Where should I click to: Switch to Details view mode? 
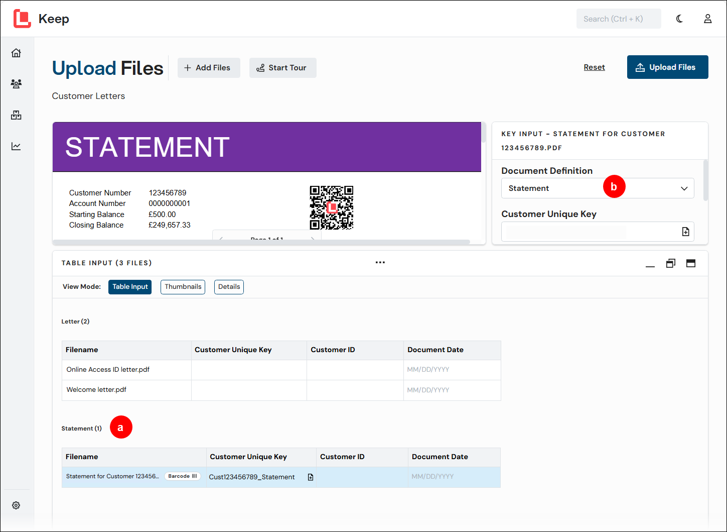point(229,287)
